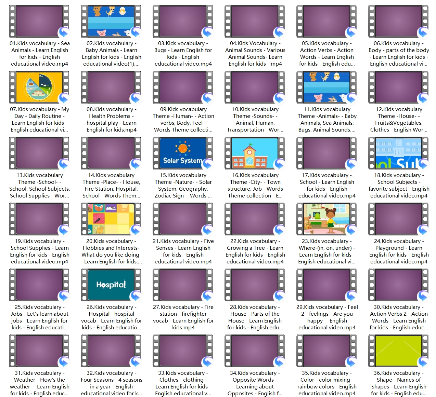Screen dimensions: 436x397
Task: Click the 31 Weather video file icon
Action: click(x=39, y=351)
